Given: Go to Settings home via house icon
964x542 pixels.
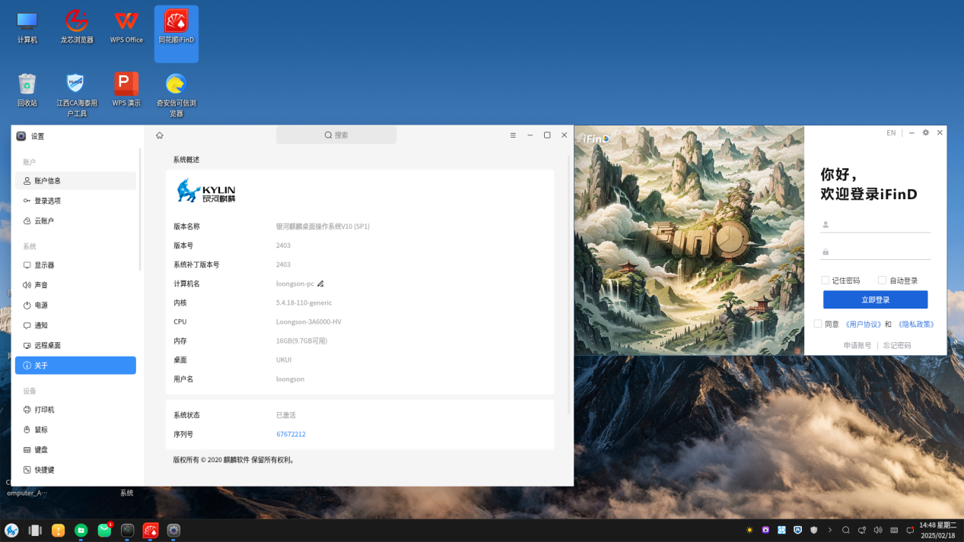Looking at the screenshot, I should [x=160, y=135].
